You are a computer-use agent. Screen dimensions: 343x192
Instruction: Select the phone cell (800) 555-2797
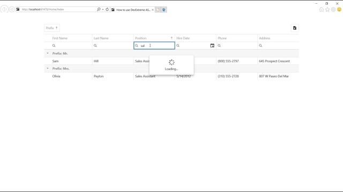(x=228, y=61)
